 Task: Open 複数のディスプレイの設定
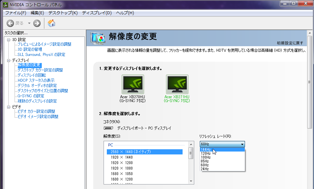tap(37, 101)
